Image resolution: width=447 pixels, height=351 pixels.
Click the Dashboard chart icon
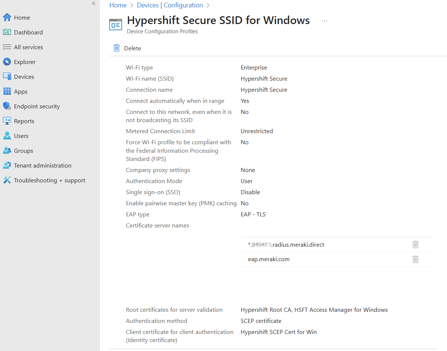[7, 32]
